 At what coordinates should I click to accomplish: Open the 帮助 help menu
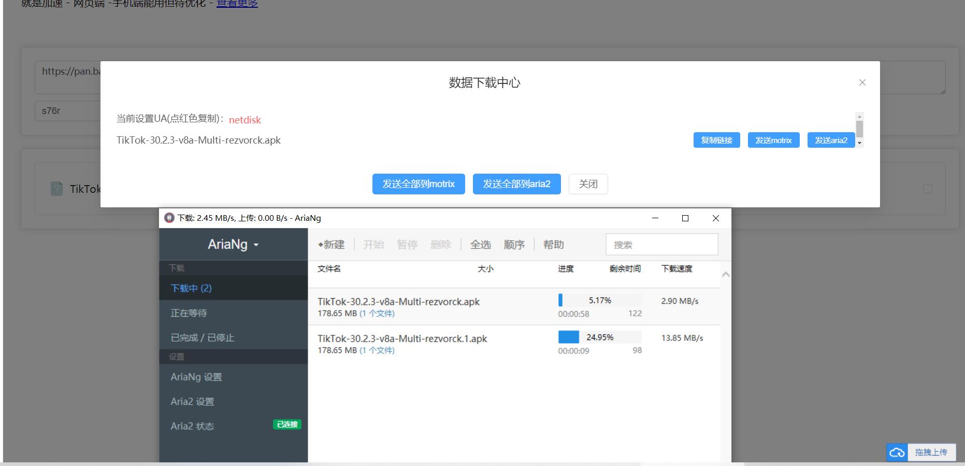pyautogui.click(x=553, y=245)
